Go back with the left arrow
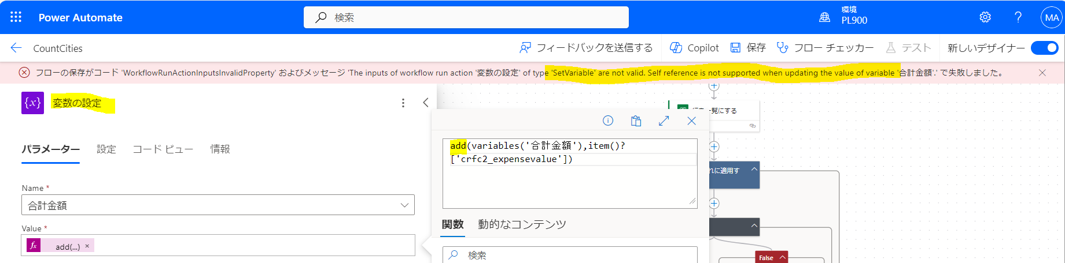 coord(16,48)
